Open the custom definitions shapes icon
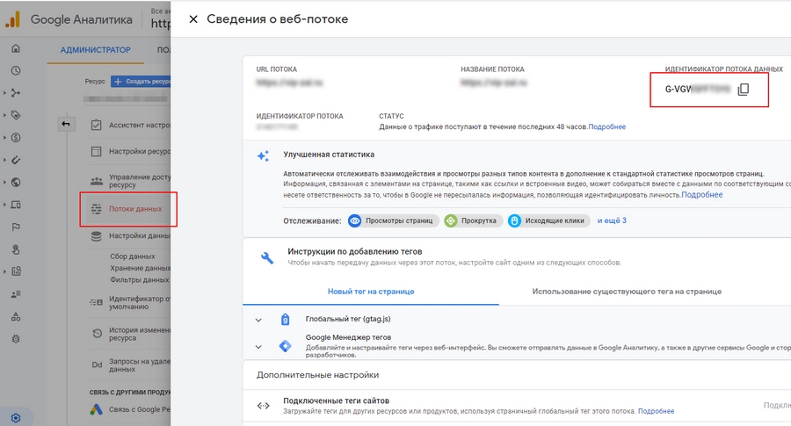Image resolution: width=791 pixels, height=426 pixels. point(16,316)
